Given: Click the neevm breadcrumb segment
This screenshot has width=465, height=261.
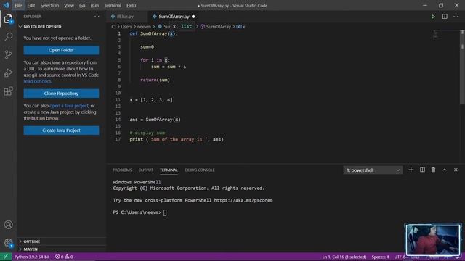Looking at the screenshot, I should tap(144, 27).
